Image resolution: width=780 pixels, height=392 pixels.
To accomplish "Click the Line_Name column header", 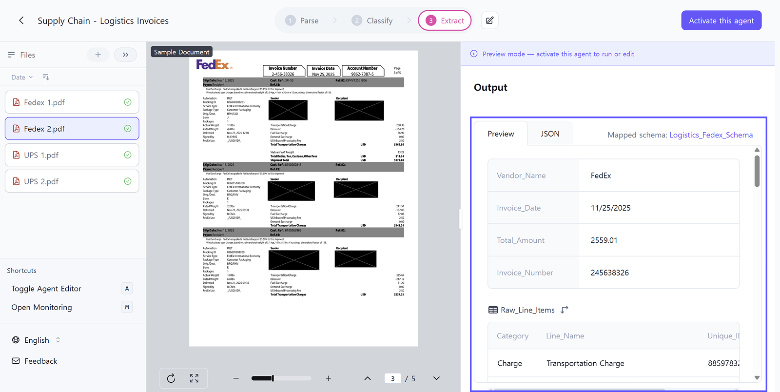I will [565, 336].
